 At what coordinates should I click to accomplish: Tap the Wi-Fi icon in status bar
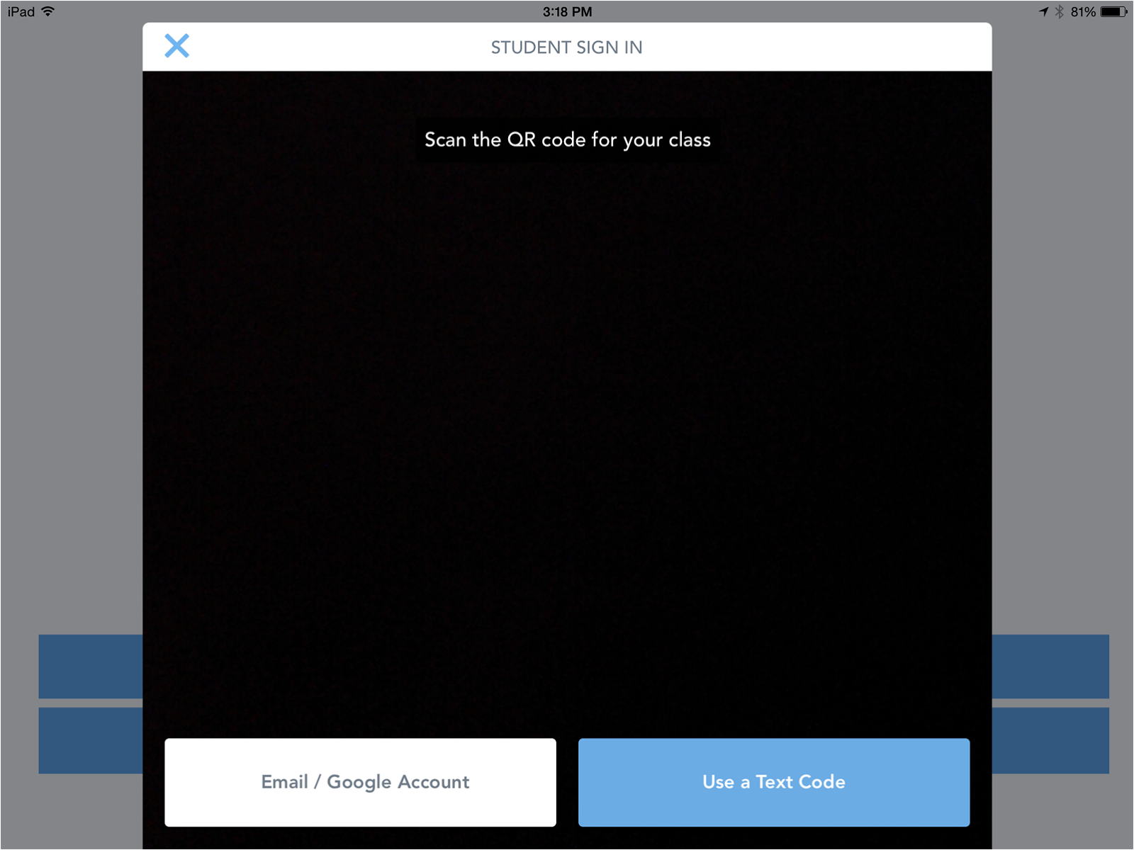(x=48, y=11)
